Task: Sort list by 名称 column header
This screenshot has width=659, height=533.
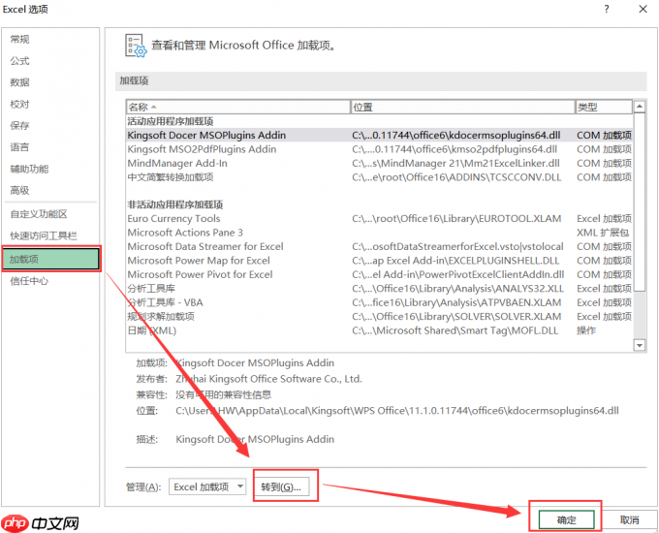Action: [237, 107]
